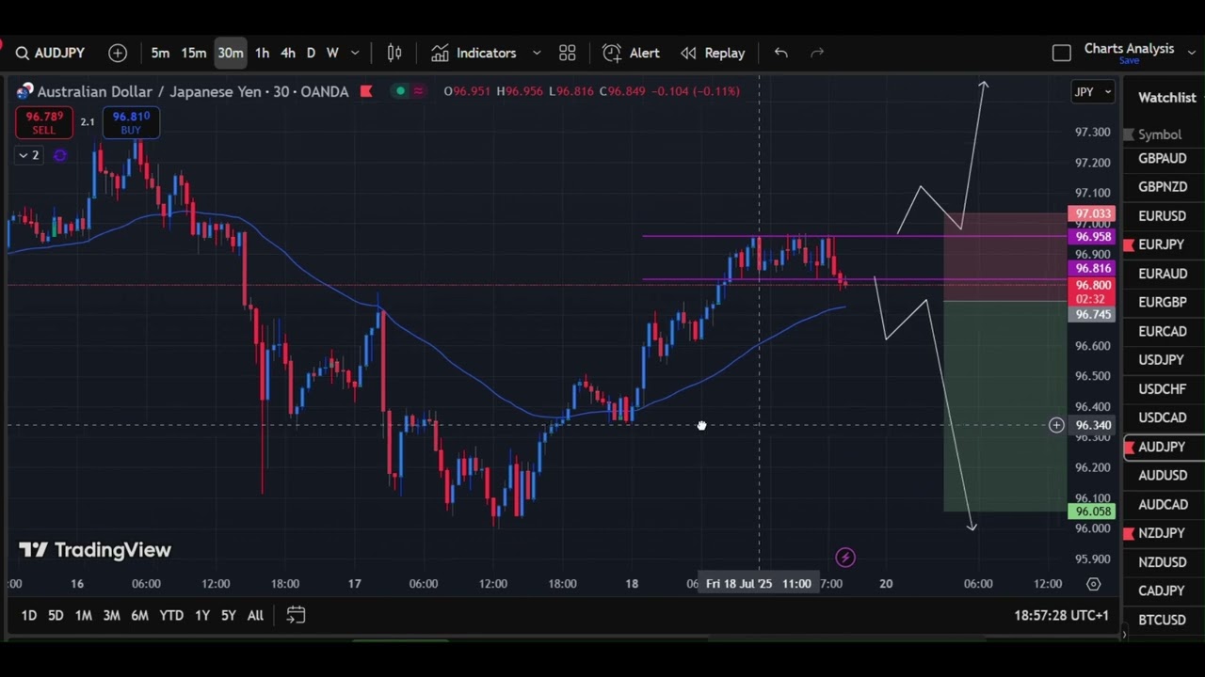Click the blue BUY price button
Viewport: 1205px width, 677px height.
click(131, 122)
